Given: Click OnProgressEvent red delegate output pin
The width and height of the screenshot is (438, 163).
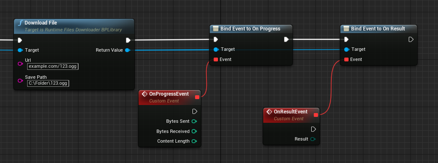Looking at the screenshot, I should pos(197,97).
